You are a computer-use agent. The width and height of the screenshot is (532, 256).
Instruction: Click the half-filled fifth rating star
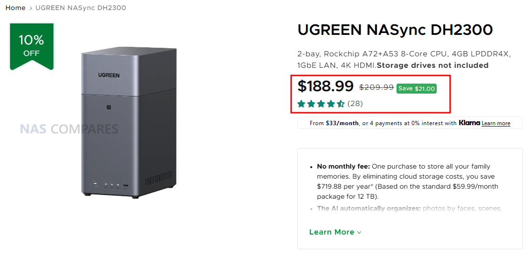tap(340, 104)
